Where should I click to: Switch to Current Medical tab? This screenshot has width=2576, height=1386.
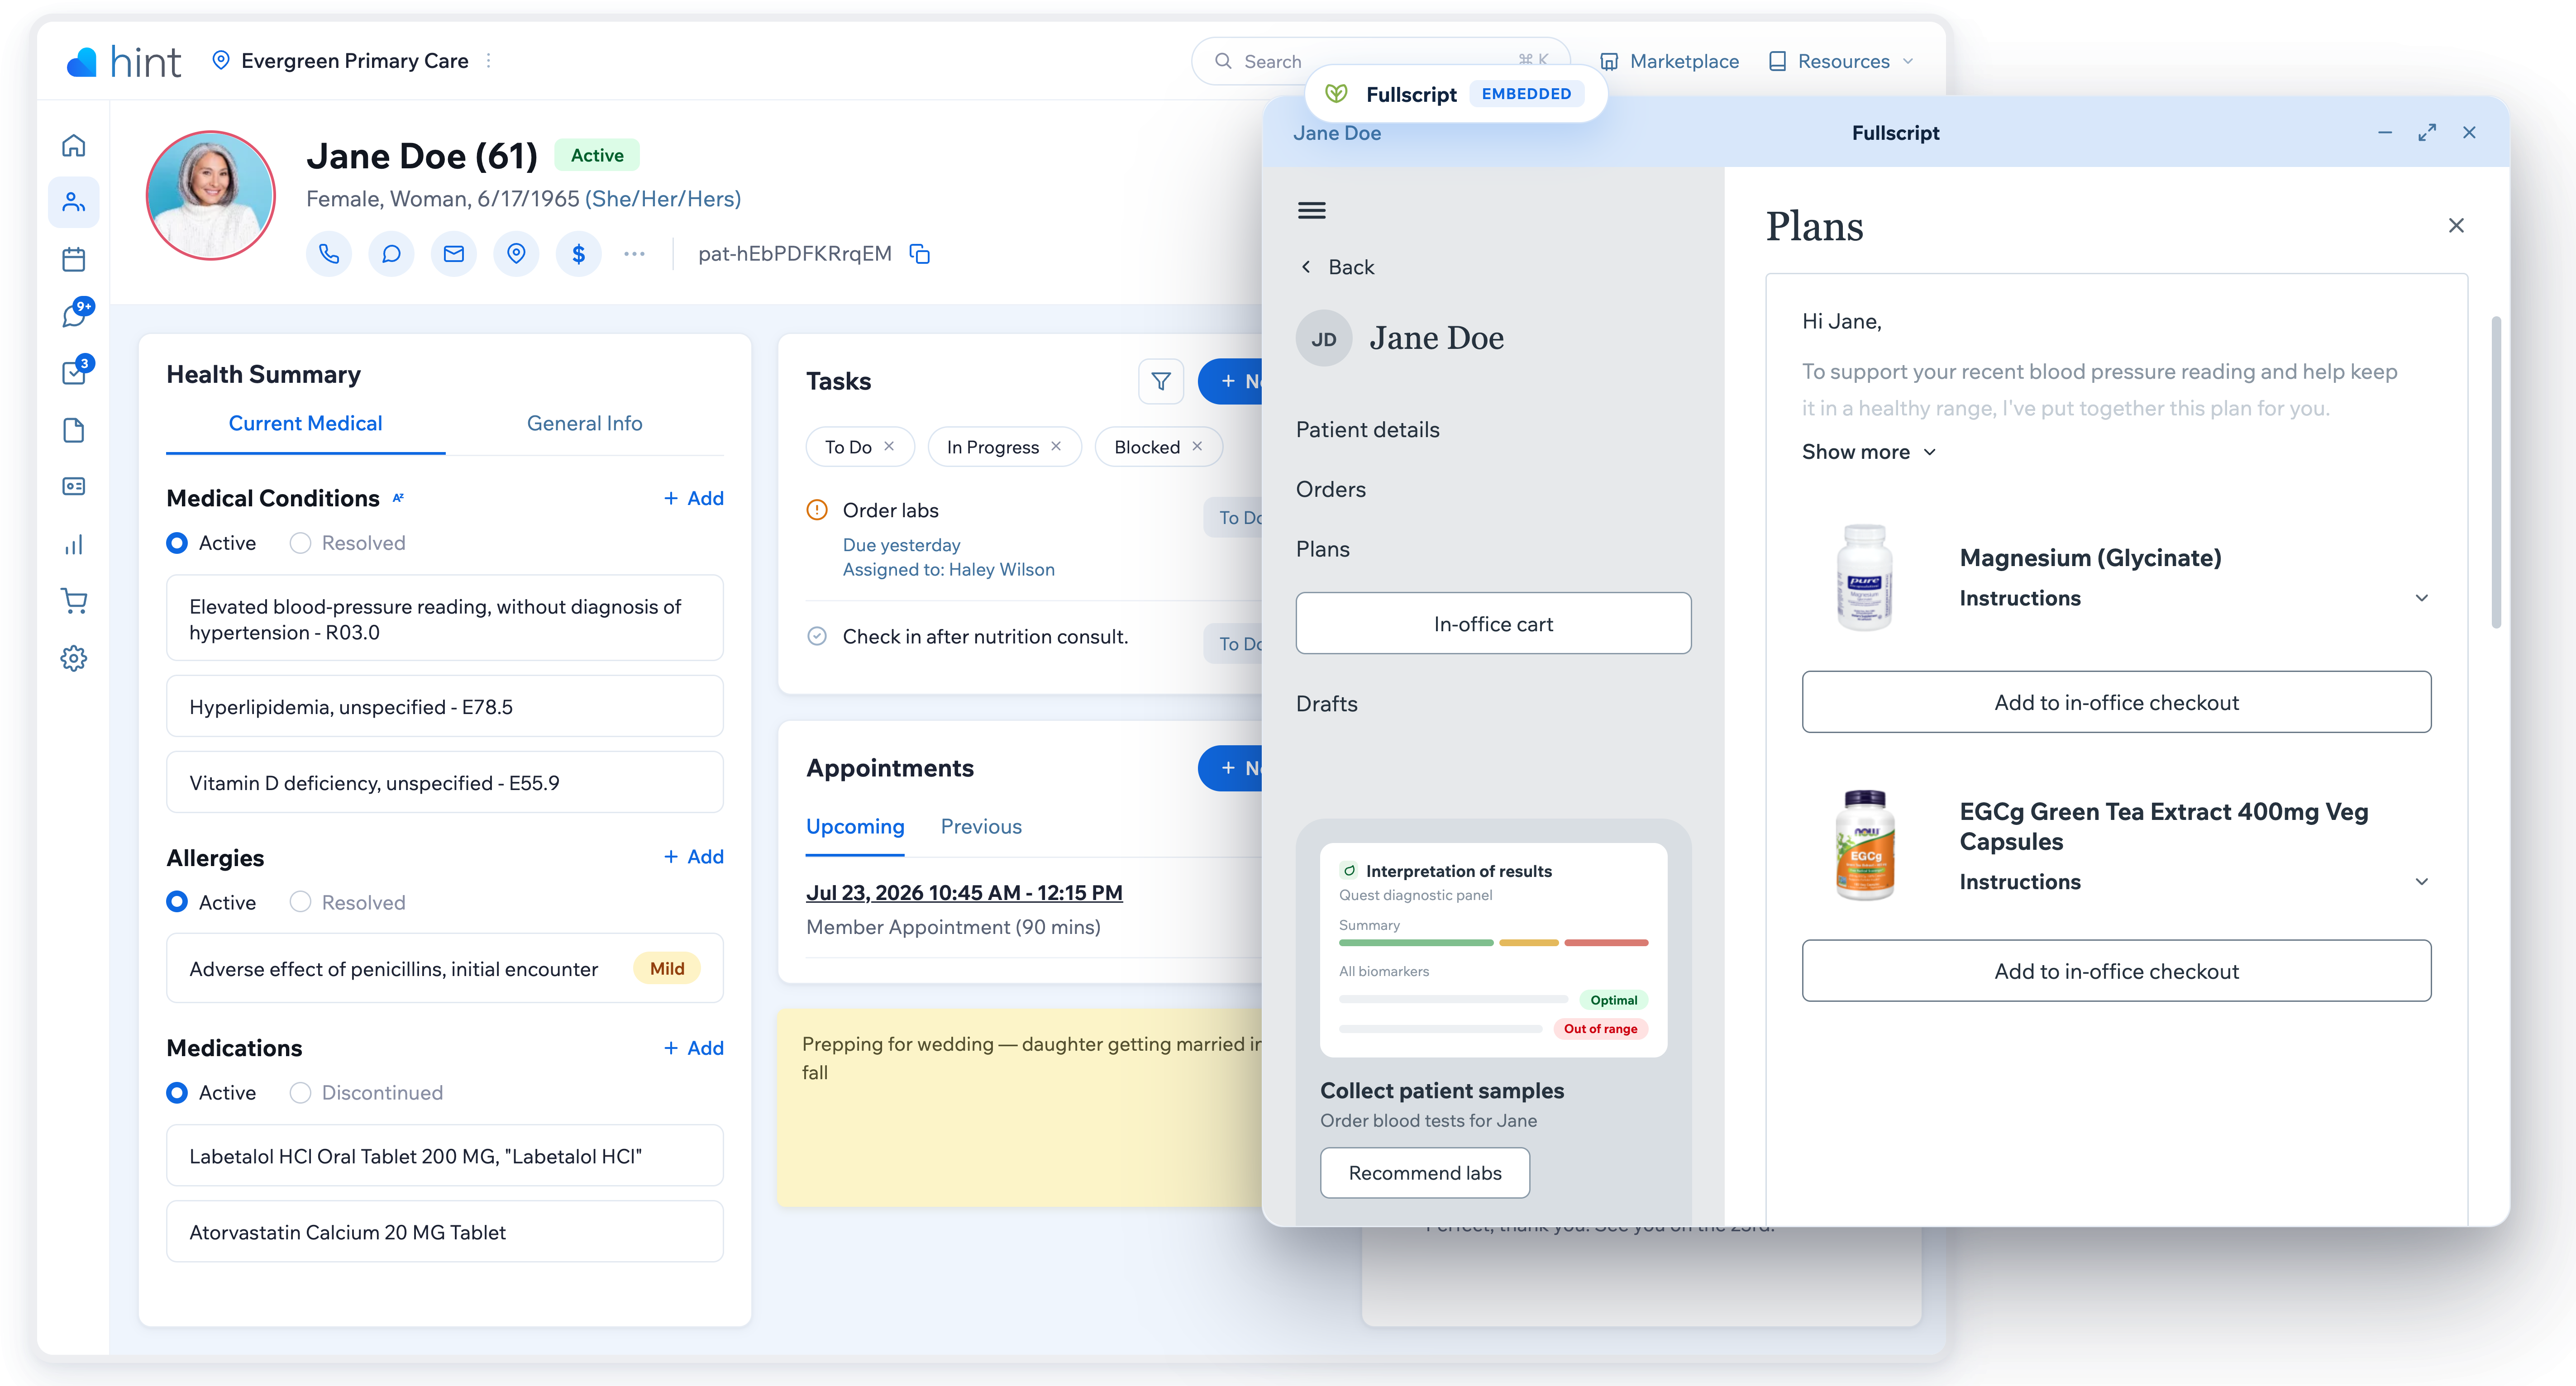coord(305,424)
